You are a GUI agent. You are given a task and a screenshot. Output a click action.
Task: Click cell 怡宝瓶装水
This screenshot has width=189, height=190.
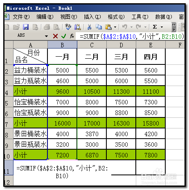pos(30,113)
